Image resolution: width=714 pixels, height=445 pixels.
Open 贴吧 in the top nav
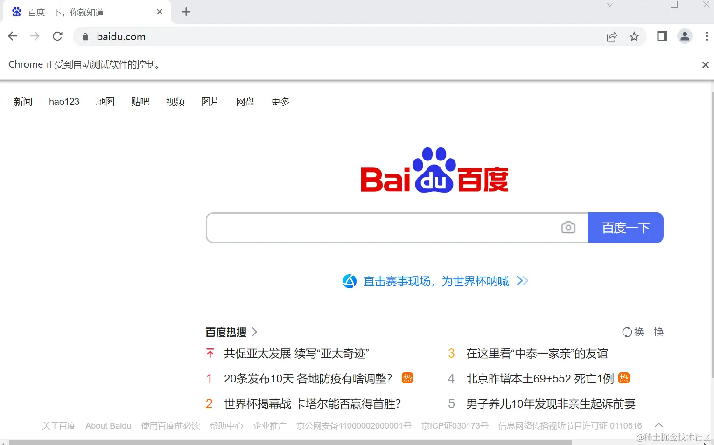coord(140,102)
